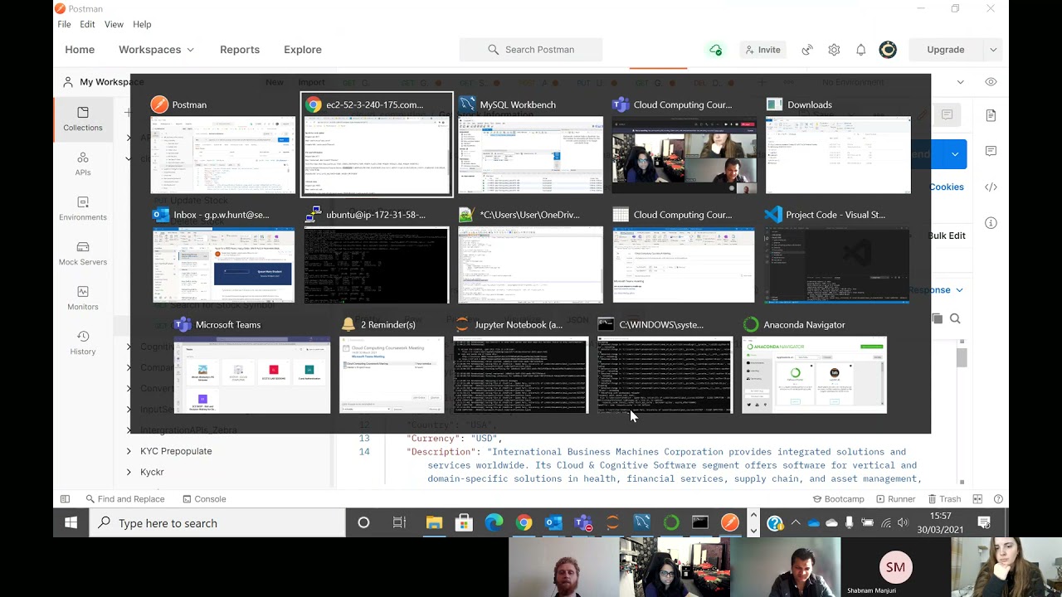Click the Invite button

coord(762,50)
